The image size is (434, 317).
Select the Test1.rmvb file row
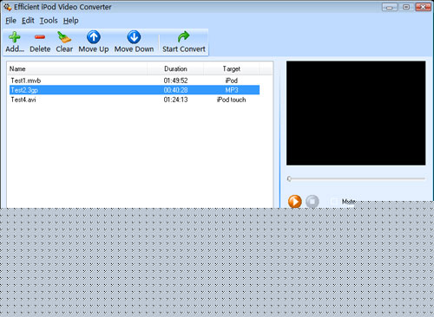135,81
